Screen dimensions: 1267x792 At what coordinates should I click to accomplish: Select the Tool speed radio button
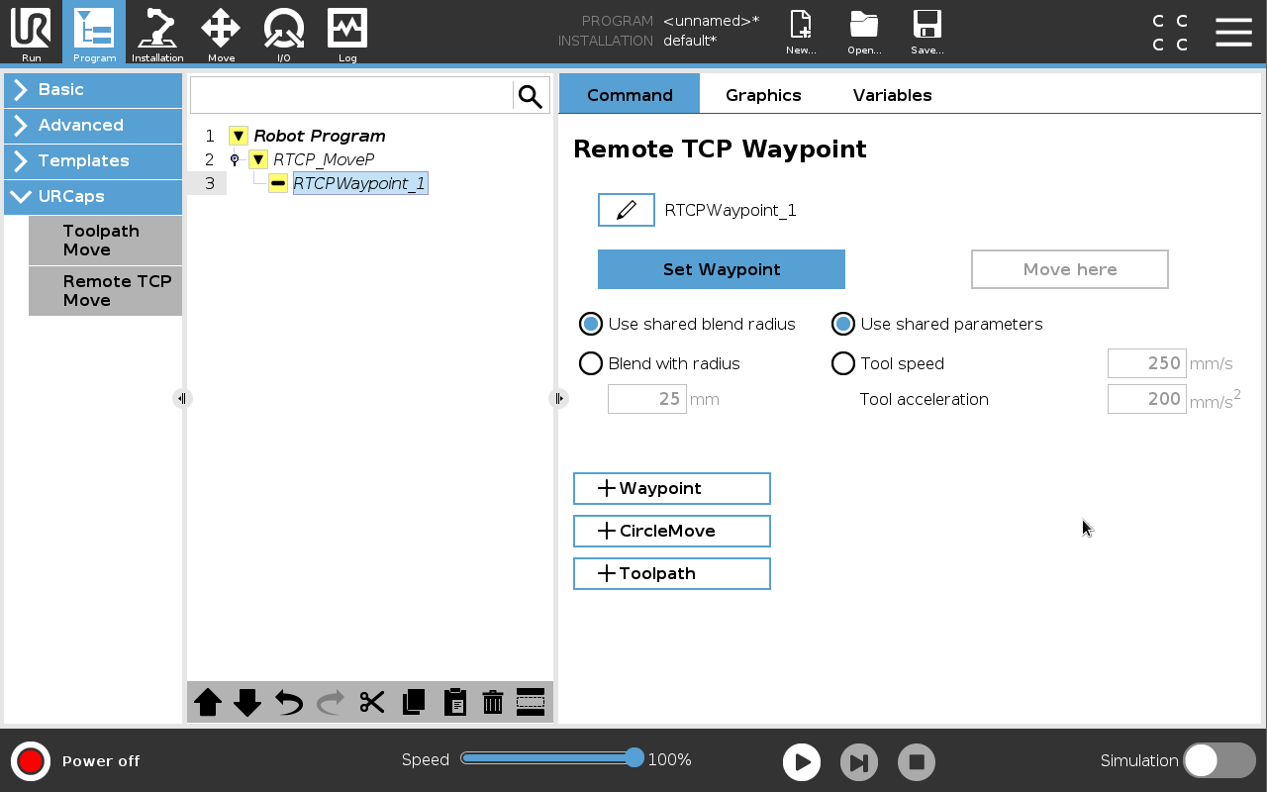[843, 363]
